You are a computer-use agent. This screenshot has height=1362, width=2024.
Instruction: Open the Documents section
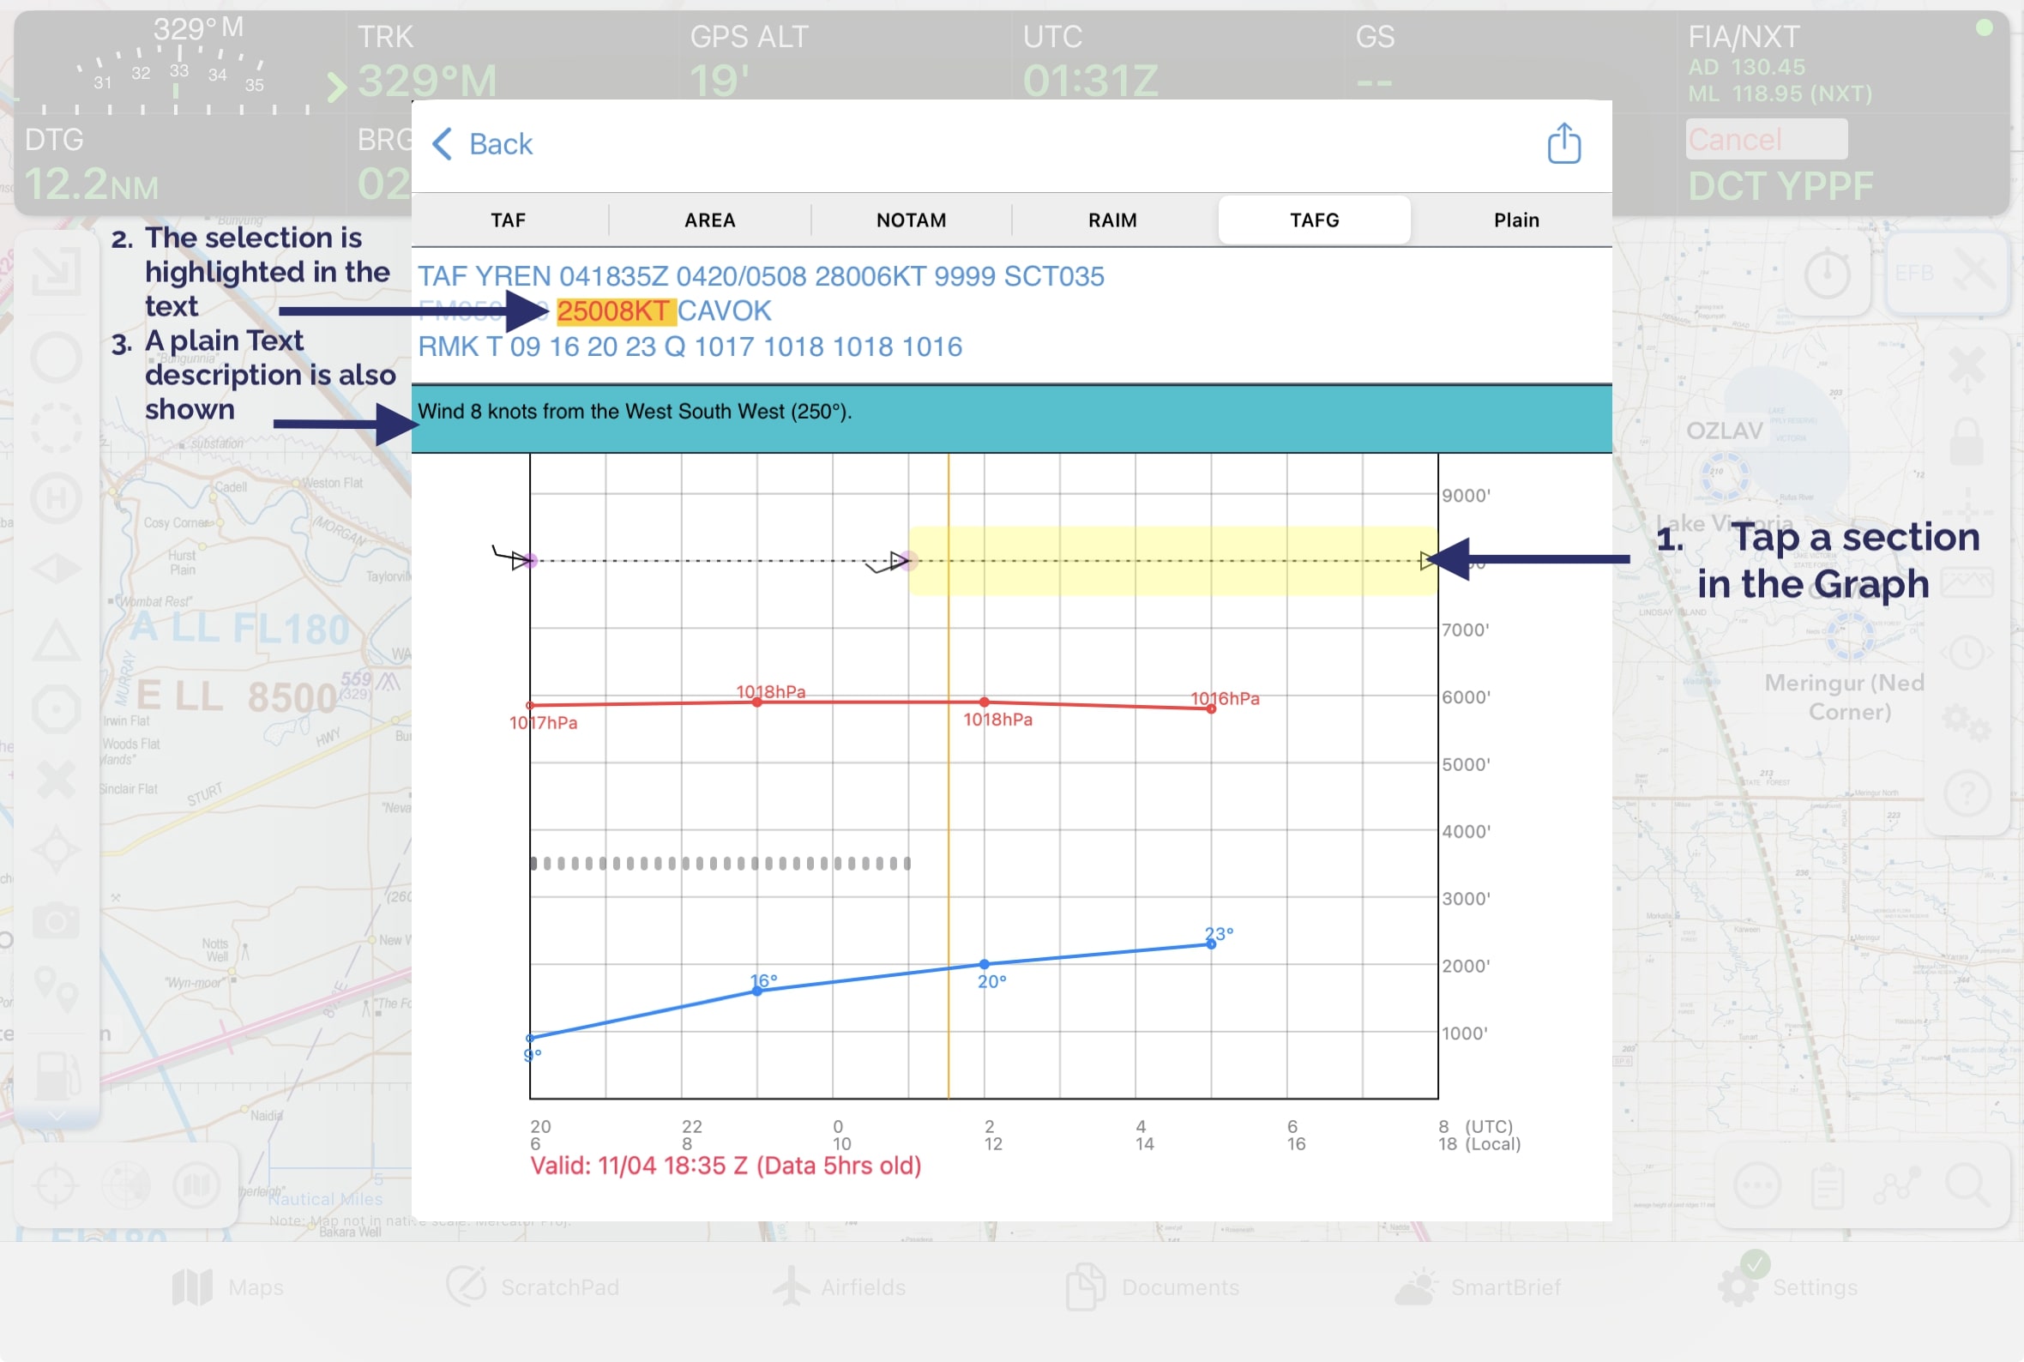(1086, 1287)
